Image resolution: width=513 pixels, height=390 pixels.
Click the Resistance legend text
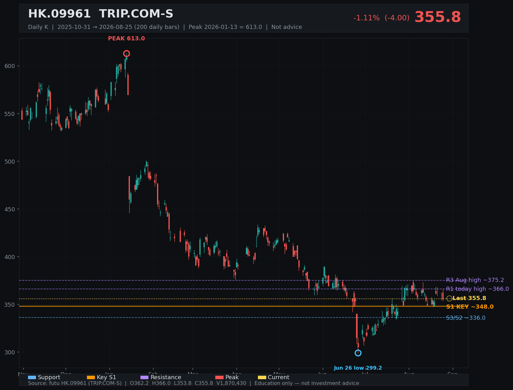[x=166, y=377]
